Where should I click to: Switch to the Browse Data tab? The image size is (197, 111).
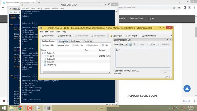click(63, 41)
